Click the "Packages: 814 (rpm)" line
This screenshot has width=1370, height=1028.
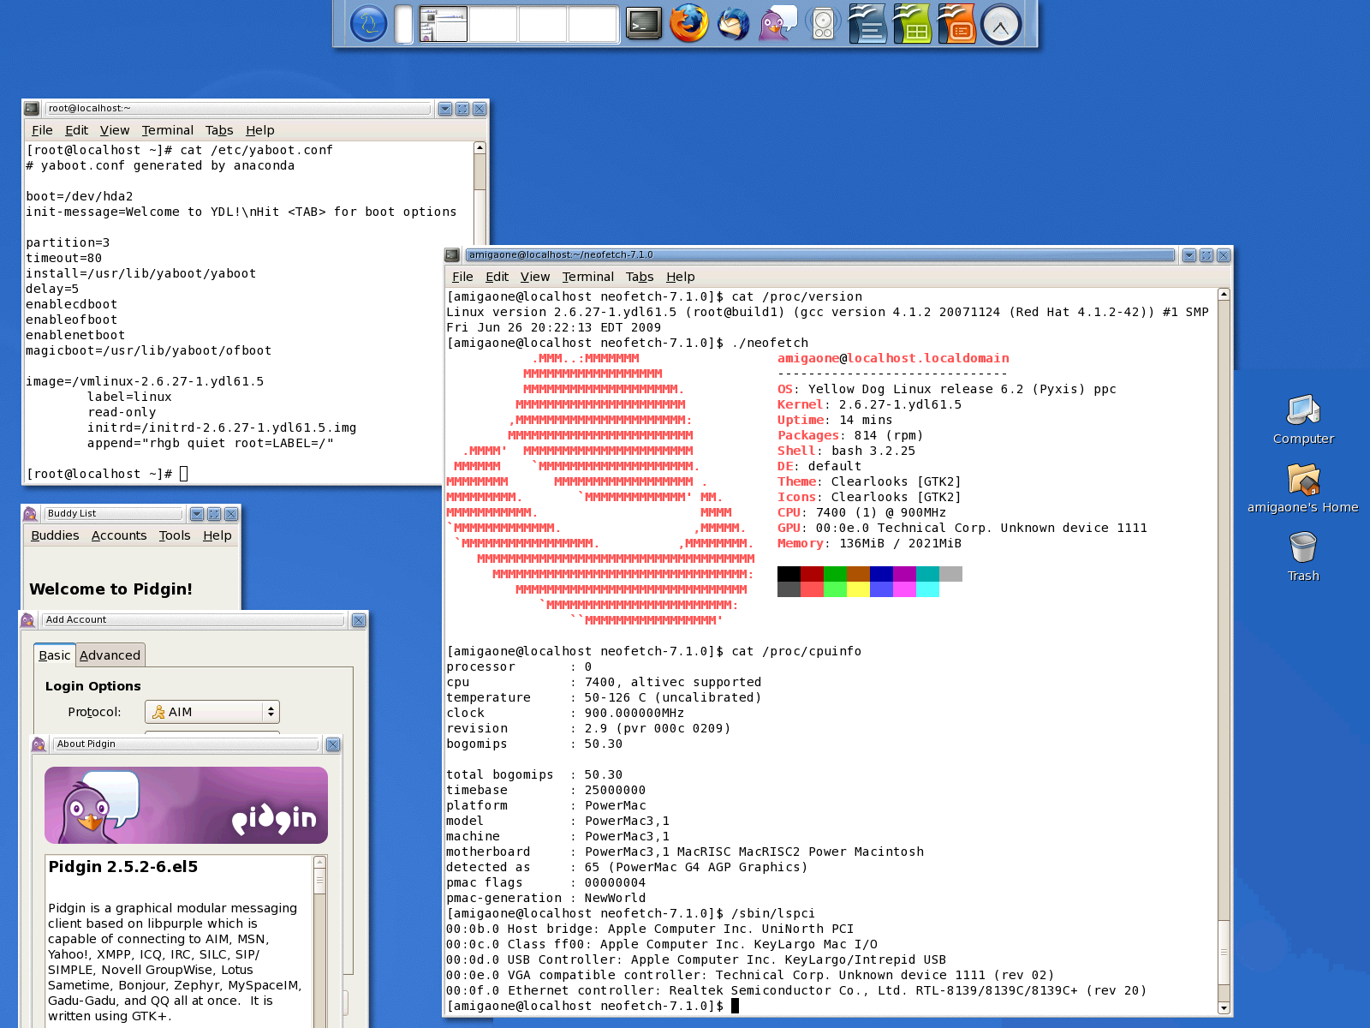[850, 436]
